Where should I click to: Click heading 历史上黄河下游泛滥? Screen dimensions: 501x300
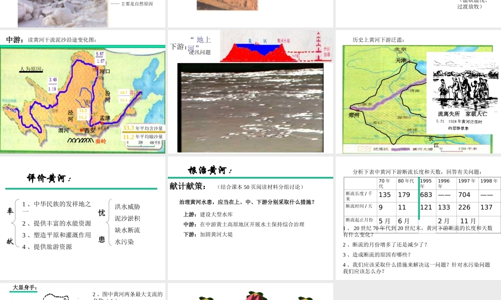pos(378,40)
